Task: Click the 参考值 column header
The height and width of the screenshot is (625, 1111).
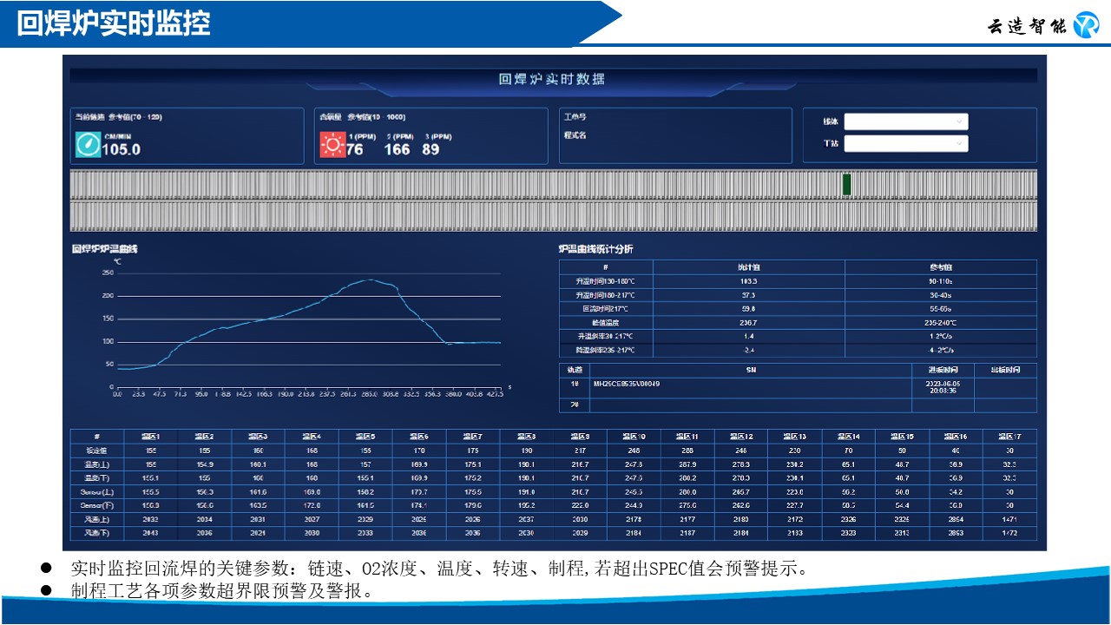Action: 940,267
